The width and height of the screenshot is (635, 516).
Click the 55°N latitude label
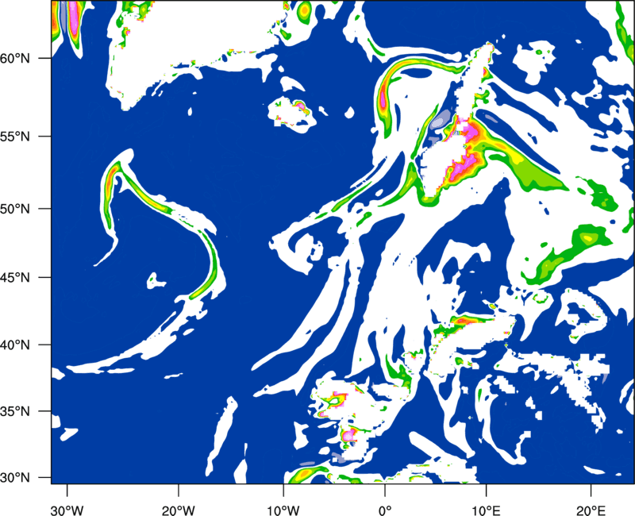click(x=15, y=137)
